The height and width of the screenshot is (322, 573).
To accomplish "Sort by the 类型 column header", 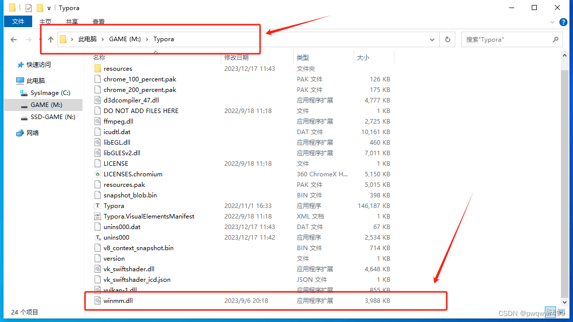I will (302, 58).
